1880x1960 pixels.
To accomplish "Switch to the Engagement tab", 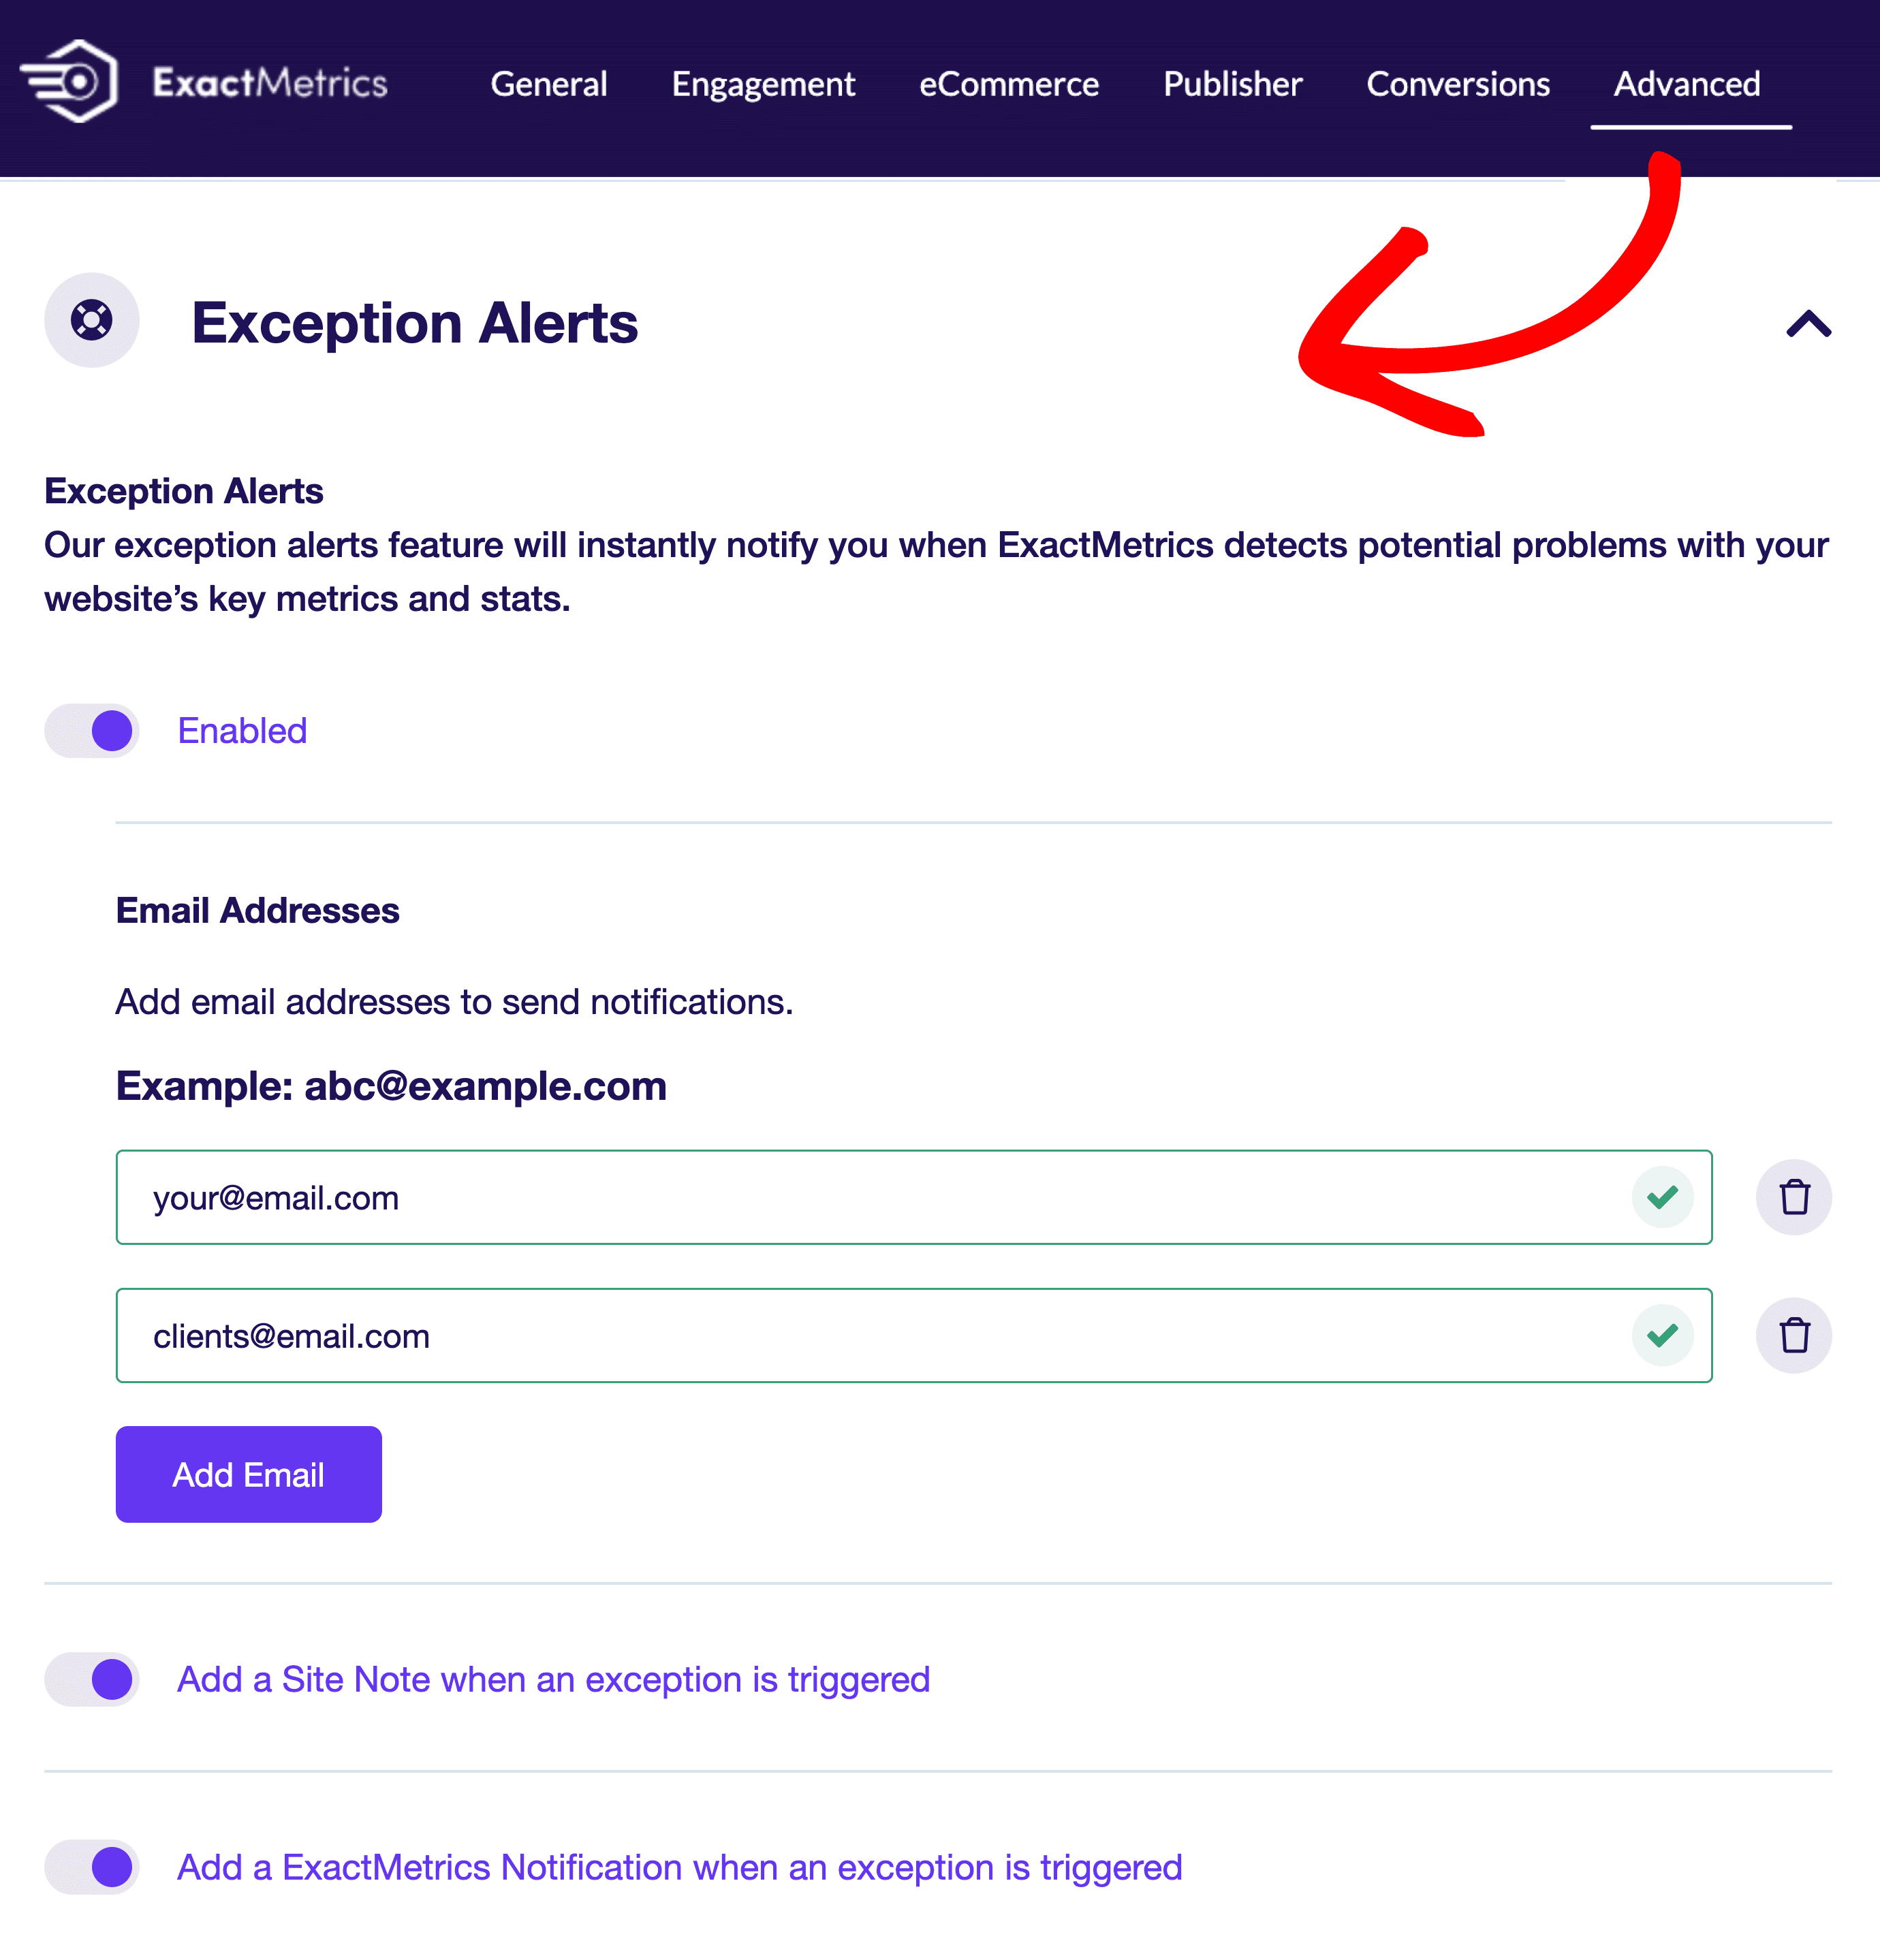I will (x=763, y=84).
